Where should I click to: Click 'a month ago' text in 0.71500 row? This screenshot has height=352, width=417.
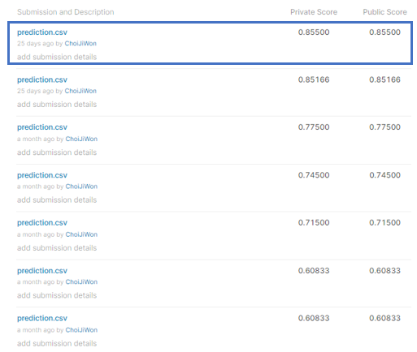pos(36,234)
